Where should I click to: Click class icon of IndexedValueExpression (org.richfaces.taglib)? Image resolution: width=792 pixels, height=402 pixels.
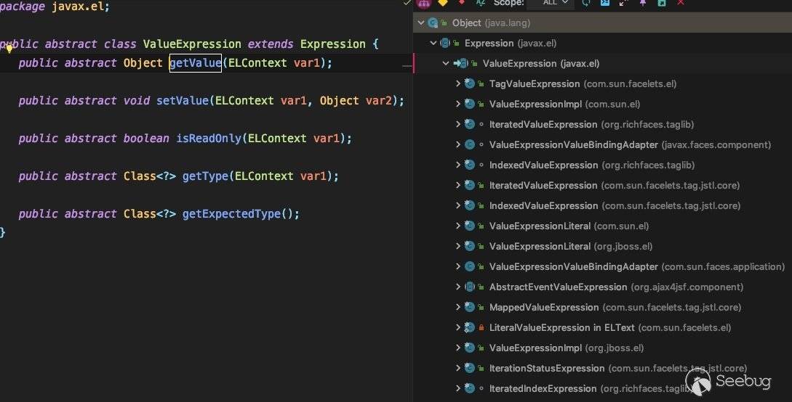pos(469,165)
